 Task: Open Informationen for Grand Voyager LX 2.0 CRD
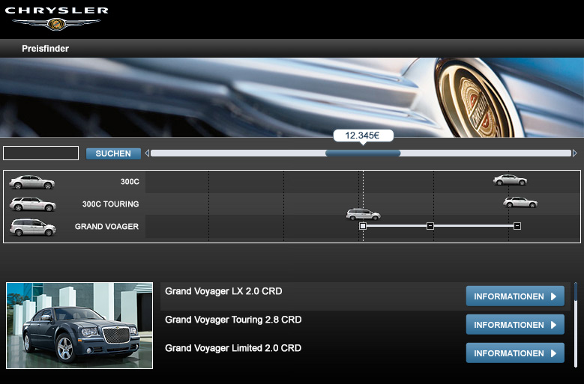(515, 296)
